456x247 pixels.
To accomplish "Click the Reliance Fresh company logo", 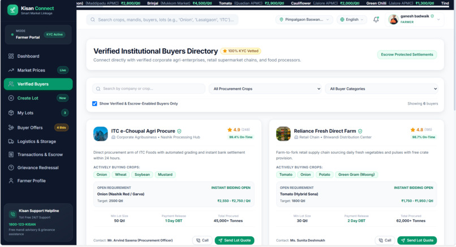I will (283, 134).
